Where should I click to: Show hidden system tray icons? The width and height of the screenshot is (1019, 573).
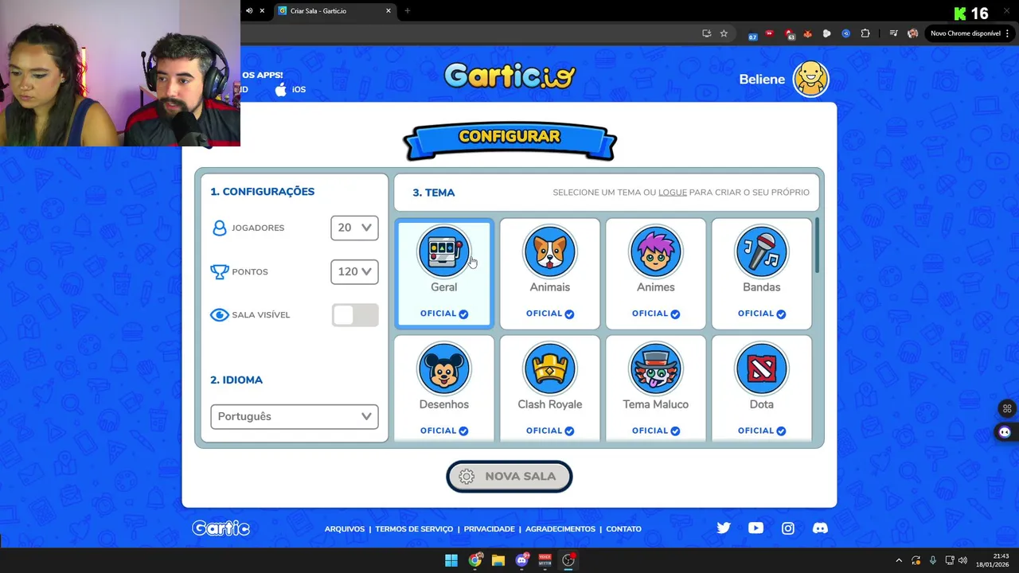point(899,560)
